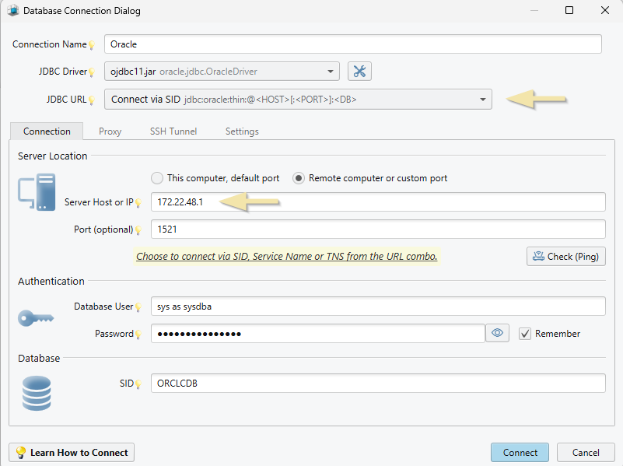Open the 'Connect via SID' URL dropdown
The image size is (623, 466).
pyautogui.click(x=482, y=100)
